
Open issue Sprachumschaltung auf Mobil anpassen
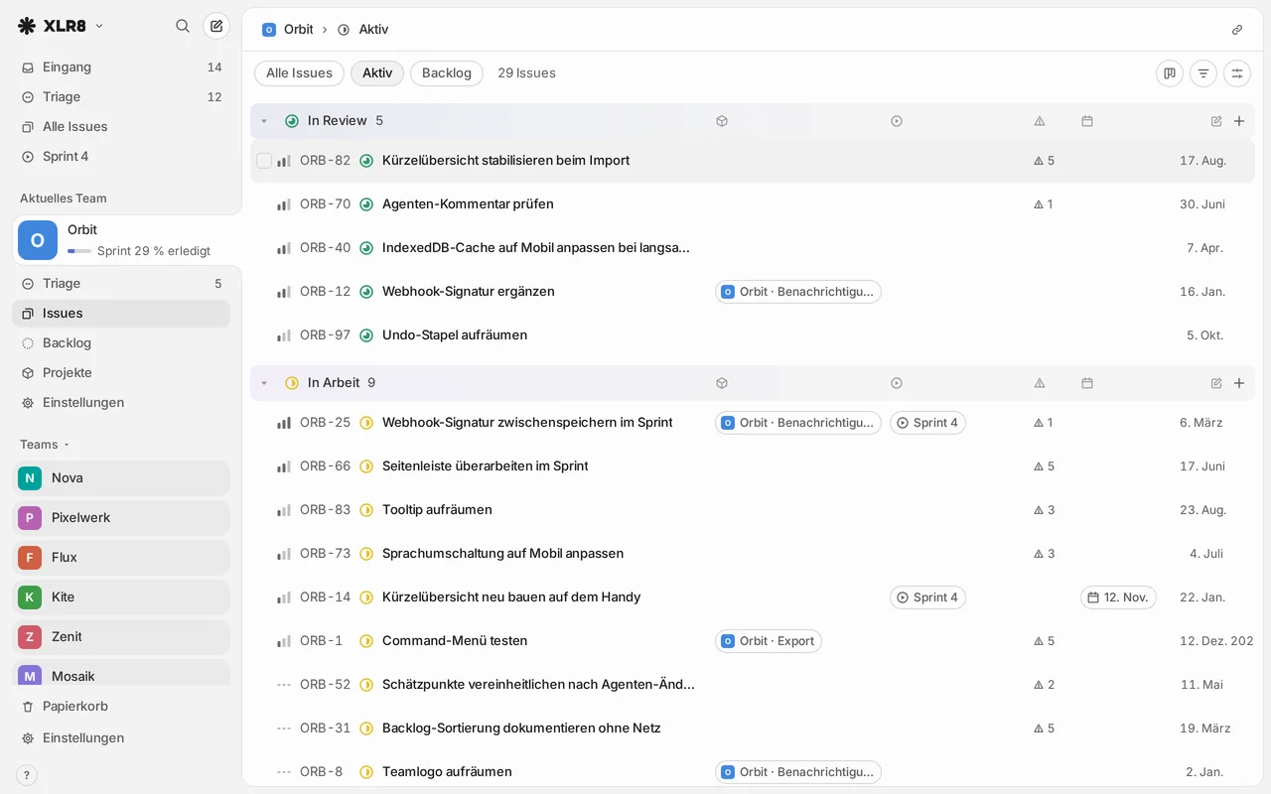point(502,554)
